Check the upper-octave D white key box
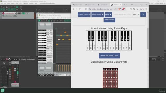The image size is (166, 93). click(114, 46)
